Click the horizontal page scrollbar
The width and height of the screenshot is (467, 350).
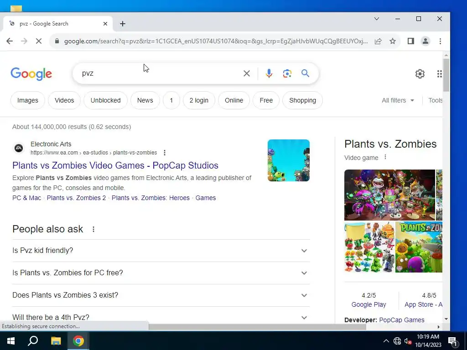257,327
